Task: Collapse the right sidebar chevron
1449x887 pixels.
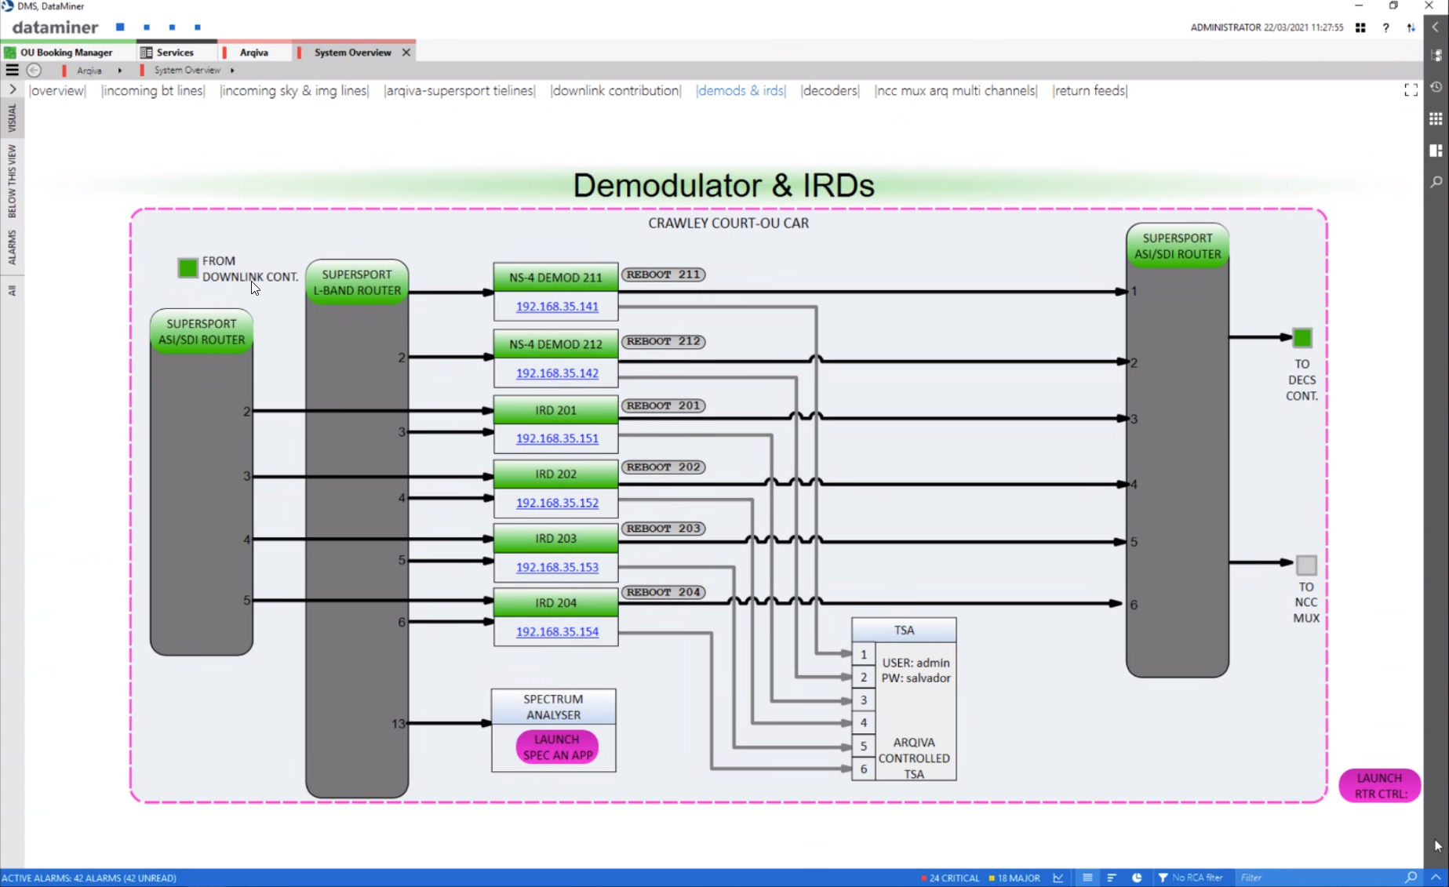Action: [1436, 27]
